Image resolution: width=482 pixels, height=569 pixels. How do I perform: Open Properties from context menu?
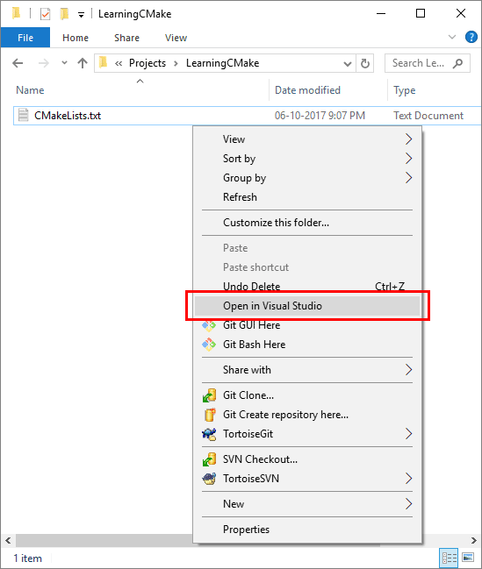click(307, 530)
